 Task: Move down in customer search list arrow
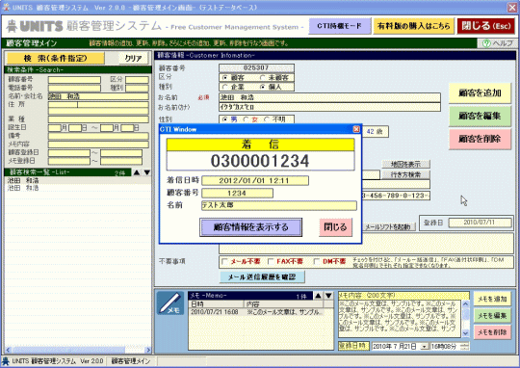tap(146, 172)
